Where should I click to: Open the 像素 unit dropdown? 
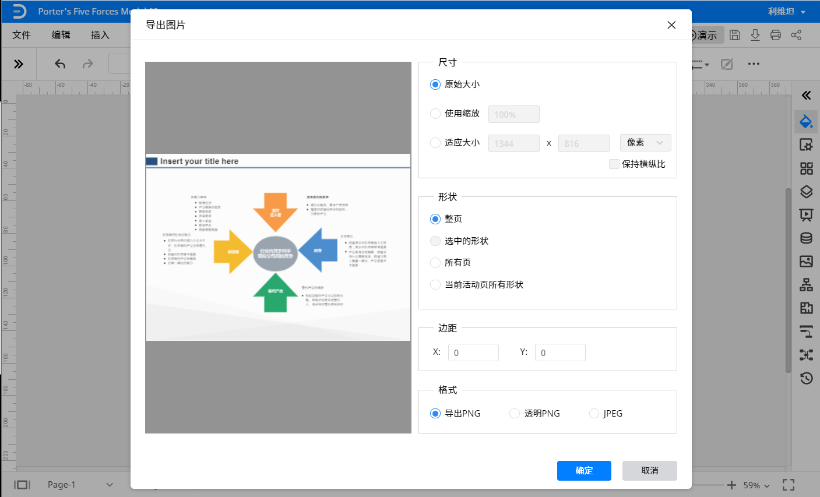pos(645,143)
